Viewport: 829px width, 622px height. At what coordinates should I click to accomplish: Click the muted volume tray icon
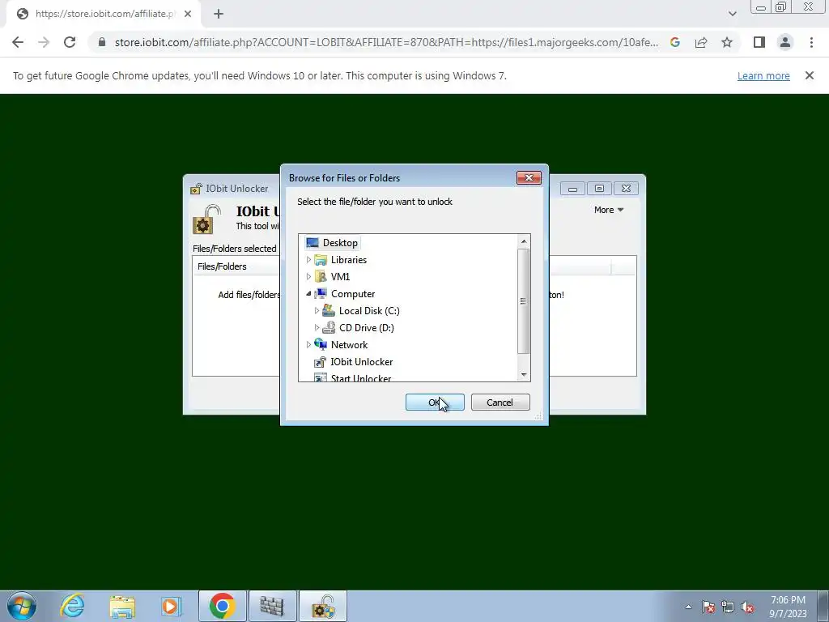(747, 607)
